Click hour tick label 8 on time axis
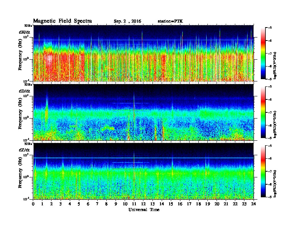This screenshot has width=302, height=234. (106, 204)
